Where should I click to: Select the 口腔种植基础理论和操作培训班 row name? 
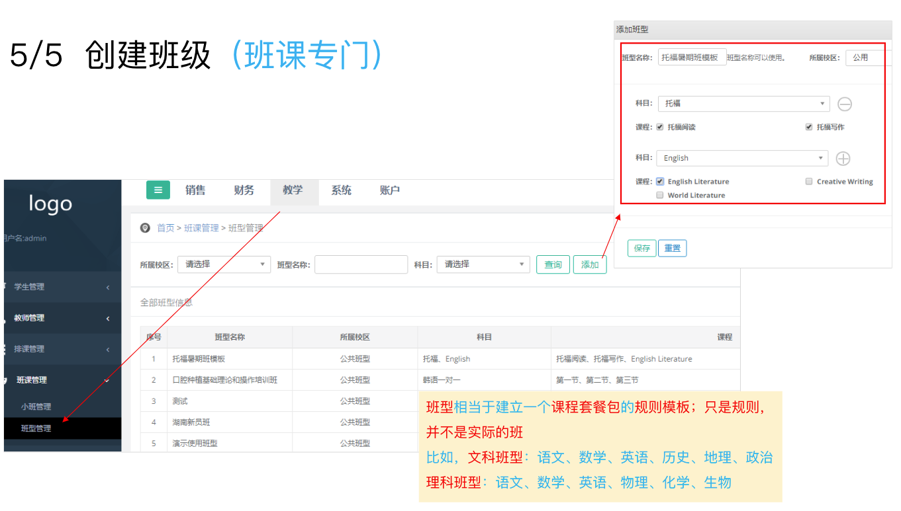[224, 380]
